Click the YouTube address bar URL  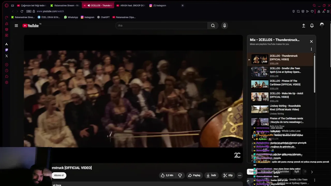pos(50,11)
